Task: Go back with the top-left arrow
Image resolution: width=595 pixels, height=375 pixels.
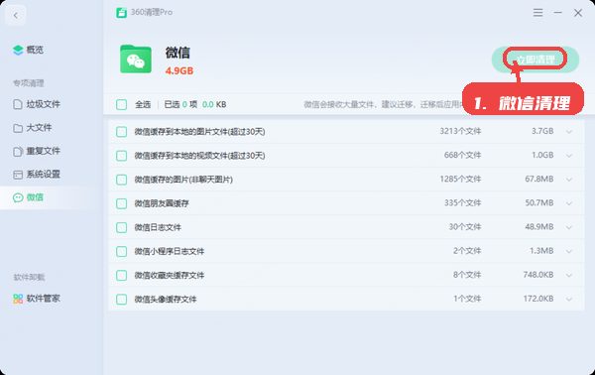Action: [16, 15]
